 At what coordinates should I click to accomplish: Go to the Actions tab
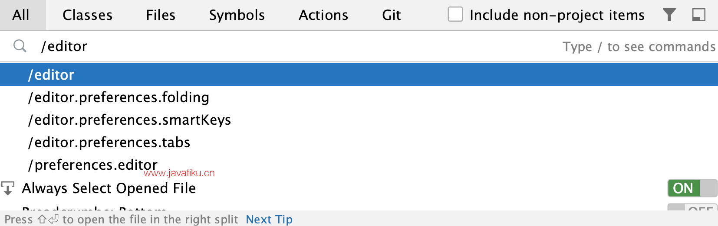tap(323, 15)
